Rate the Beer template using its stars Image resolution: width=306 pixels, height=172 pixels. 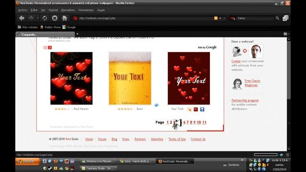point(125,109)
